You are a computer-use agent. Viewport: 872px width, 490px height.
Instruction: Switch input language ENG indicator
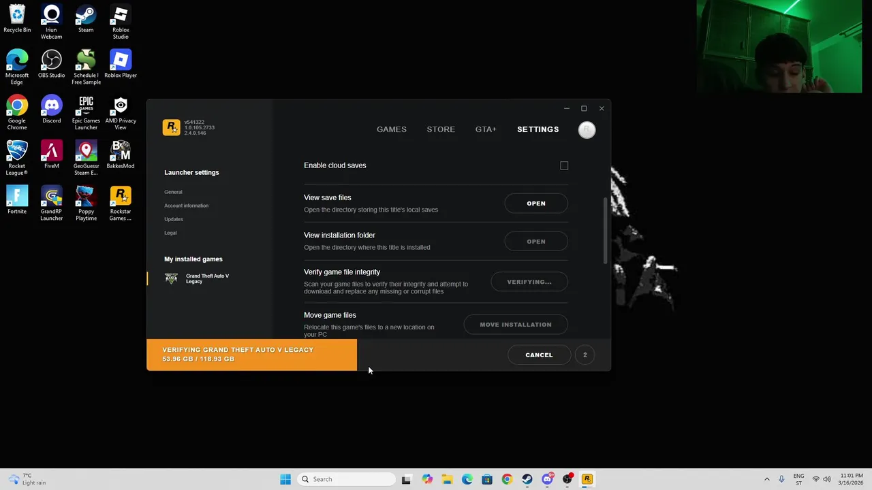point(798,479)
